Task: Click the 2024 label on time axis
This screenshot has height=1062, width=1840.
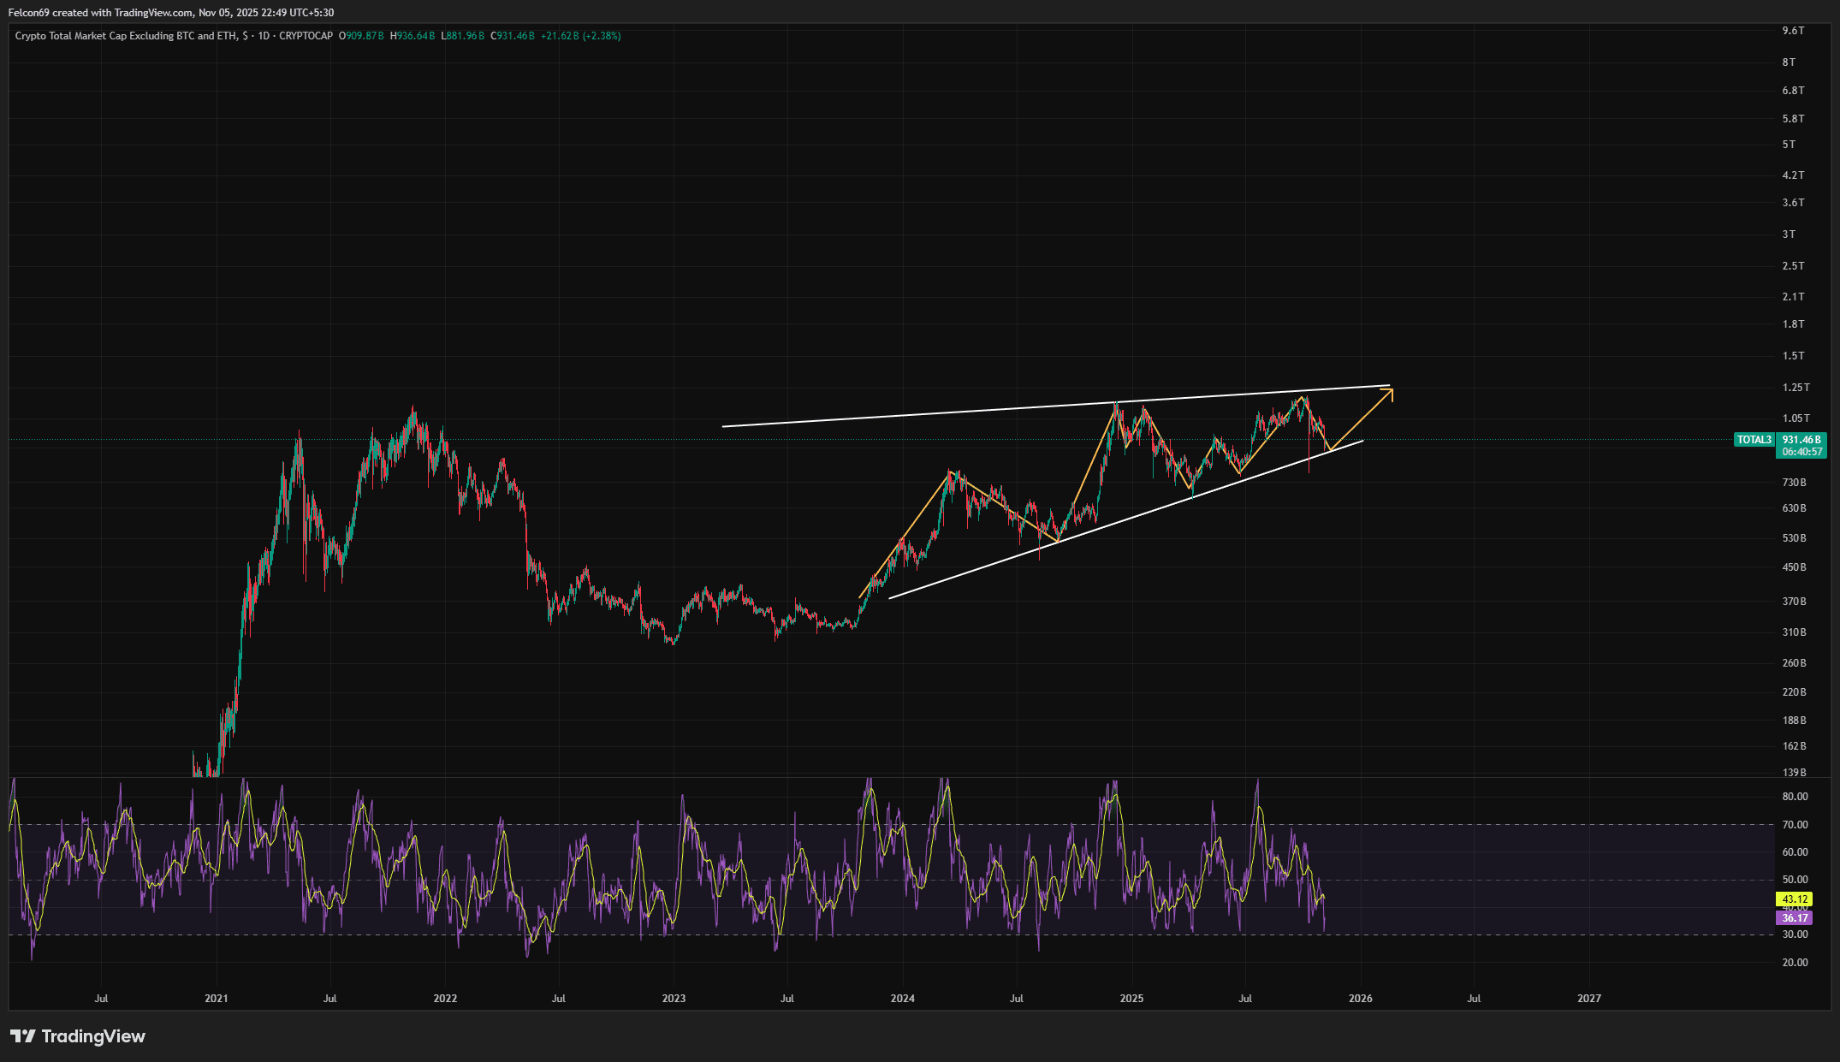Action: tap(902, 999)
